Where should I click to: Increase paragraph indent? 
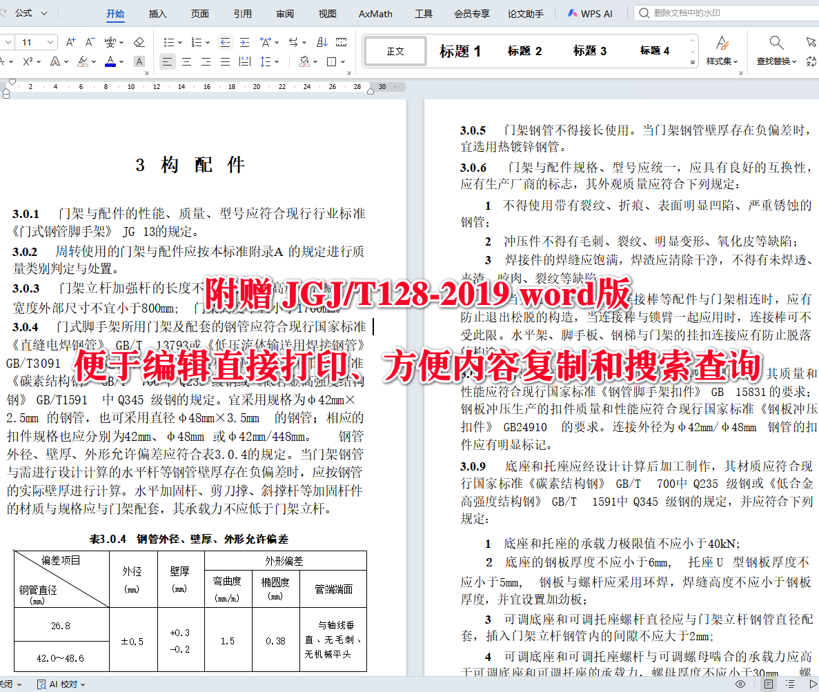click(x=244, y=42)
